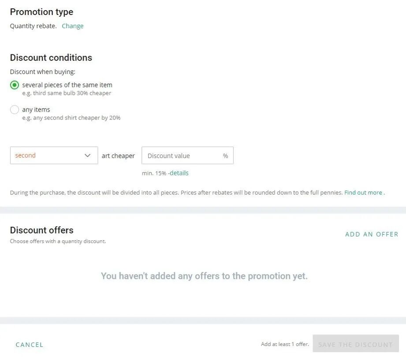This screenshot has height=361, width=406.
Task: Click the 'e.g. any second shirt cheaper by 20%' example text
Action: (x=71, y=118)
